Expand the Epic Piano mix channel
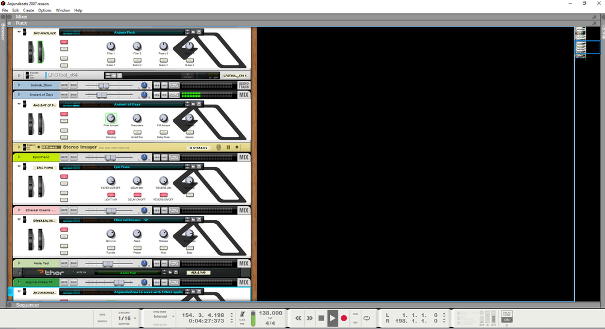The height and width of the screenshot is (329, 605). [x=19, y=157]
